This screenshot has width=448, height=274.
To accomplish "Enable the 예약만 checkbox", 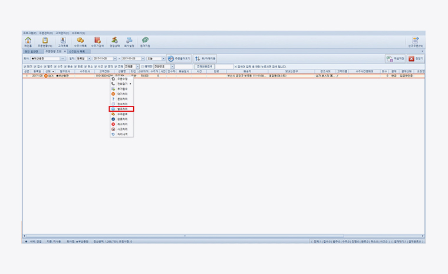I will [142, 66].
